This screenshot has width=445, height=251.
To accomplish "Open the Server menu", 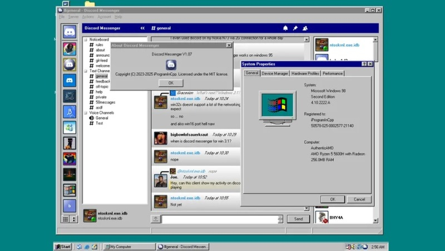I will pos(73,17).
